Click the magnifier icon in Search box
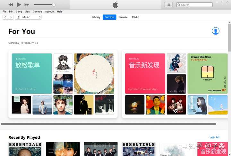The image size is (231, 156). [x=179, y=5]
